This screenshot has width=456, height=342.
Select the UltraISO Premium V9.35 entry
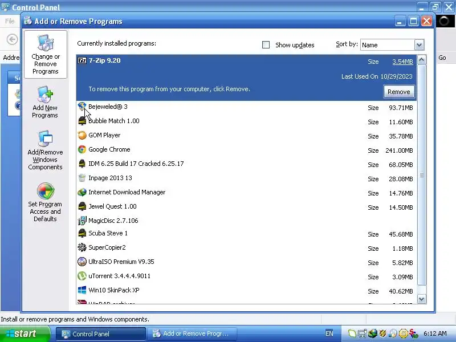tap(246, 262)
